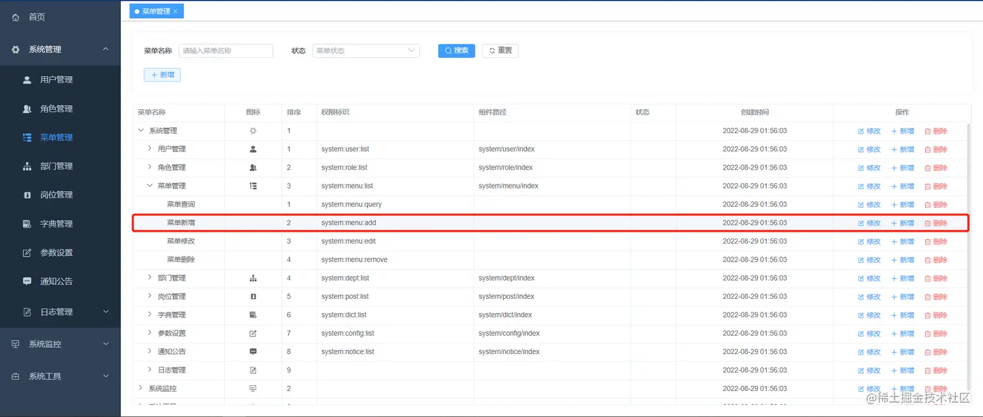The image size is (983, 417).
Task: Open 岗位管理 in sidebar
Action: [x=60, y=195]
